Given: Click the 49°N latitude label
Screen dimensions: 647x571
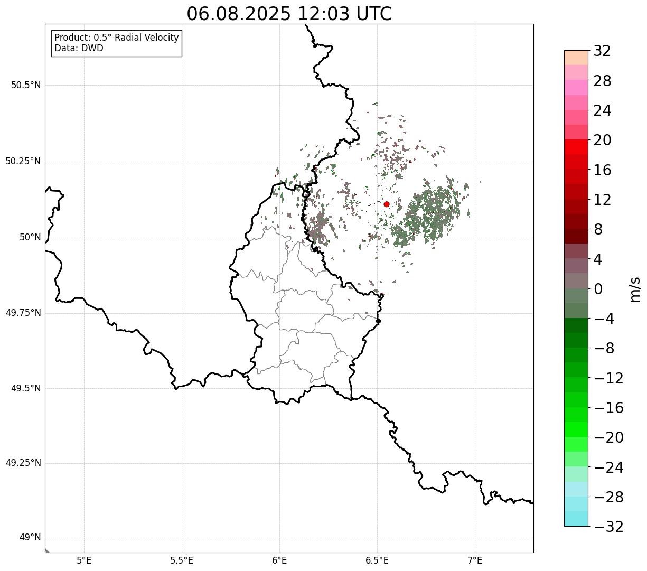Looking at the screenshot, I should pos(30,538).
